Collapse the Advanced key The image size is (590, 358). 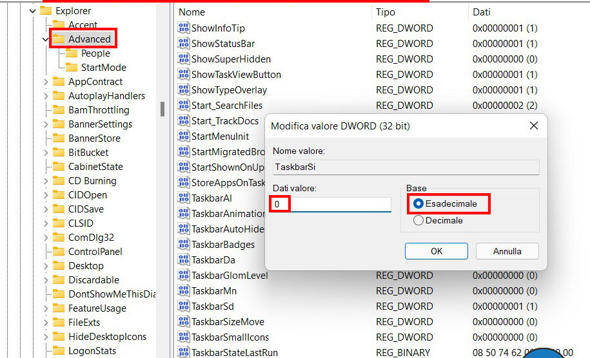pyautogui.click(x=46, y=39)
